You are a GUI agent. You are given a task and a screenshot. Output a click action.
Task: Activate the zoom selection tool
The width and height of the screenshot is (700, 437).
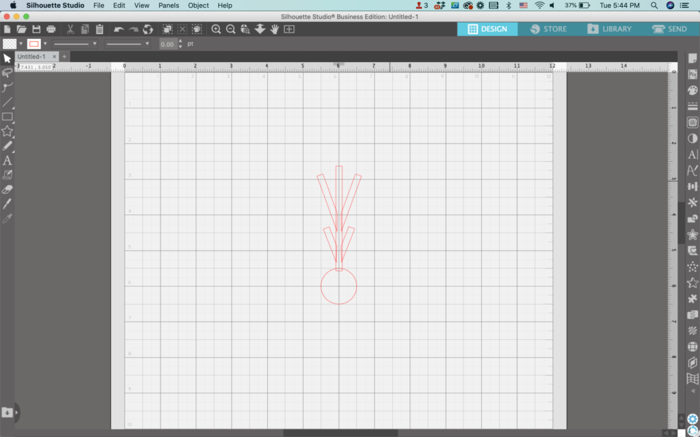[x=245, y=29]
